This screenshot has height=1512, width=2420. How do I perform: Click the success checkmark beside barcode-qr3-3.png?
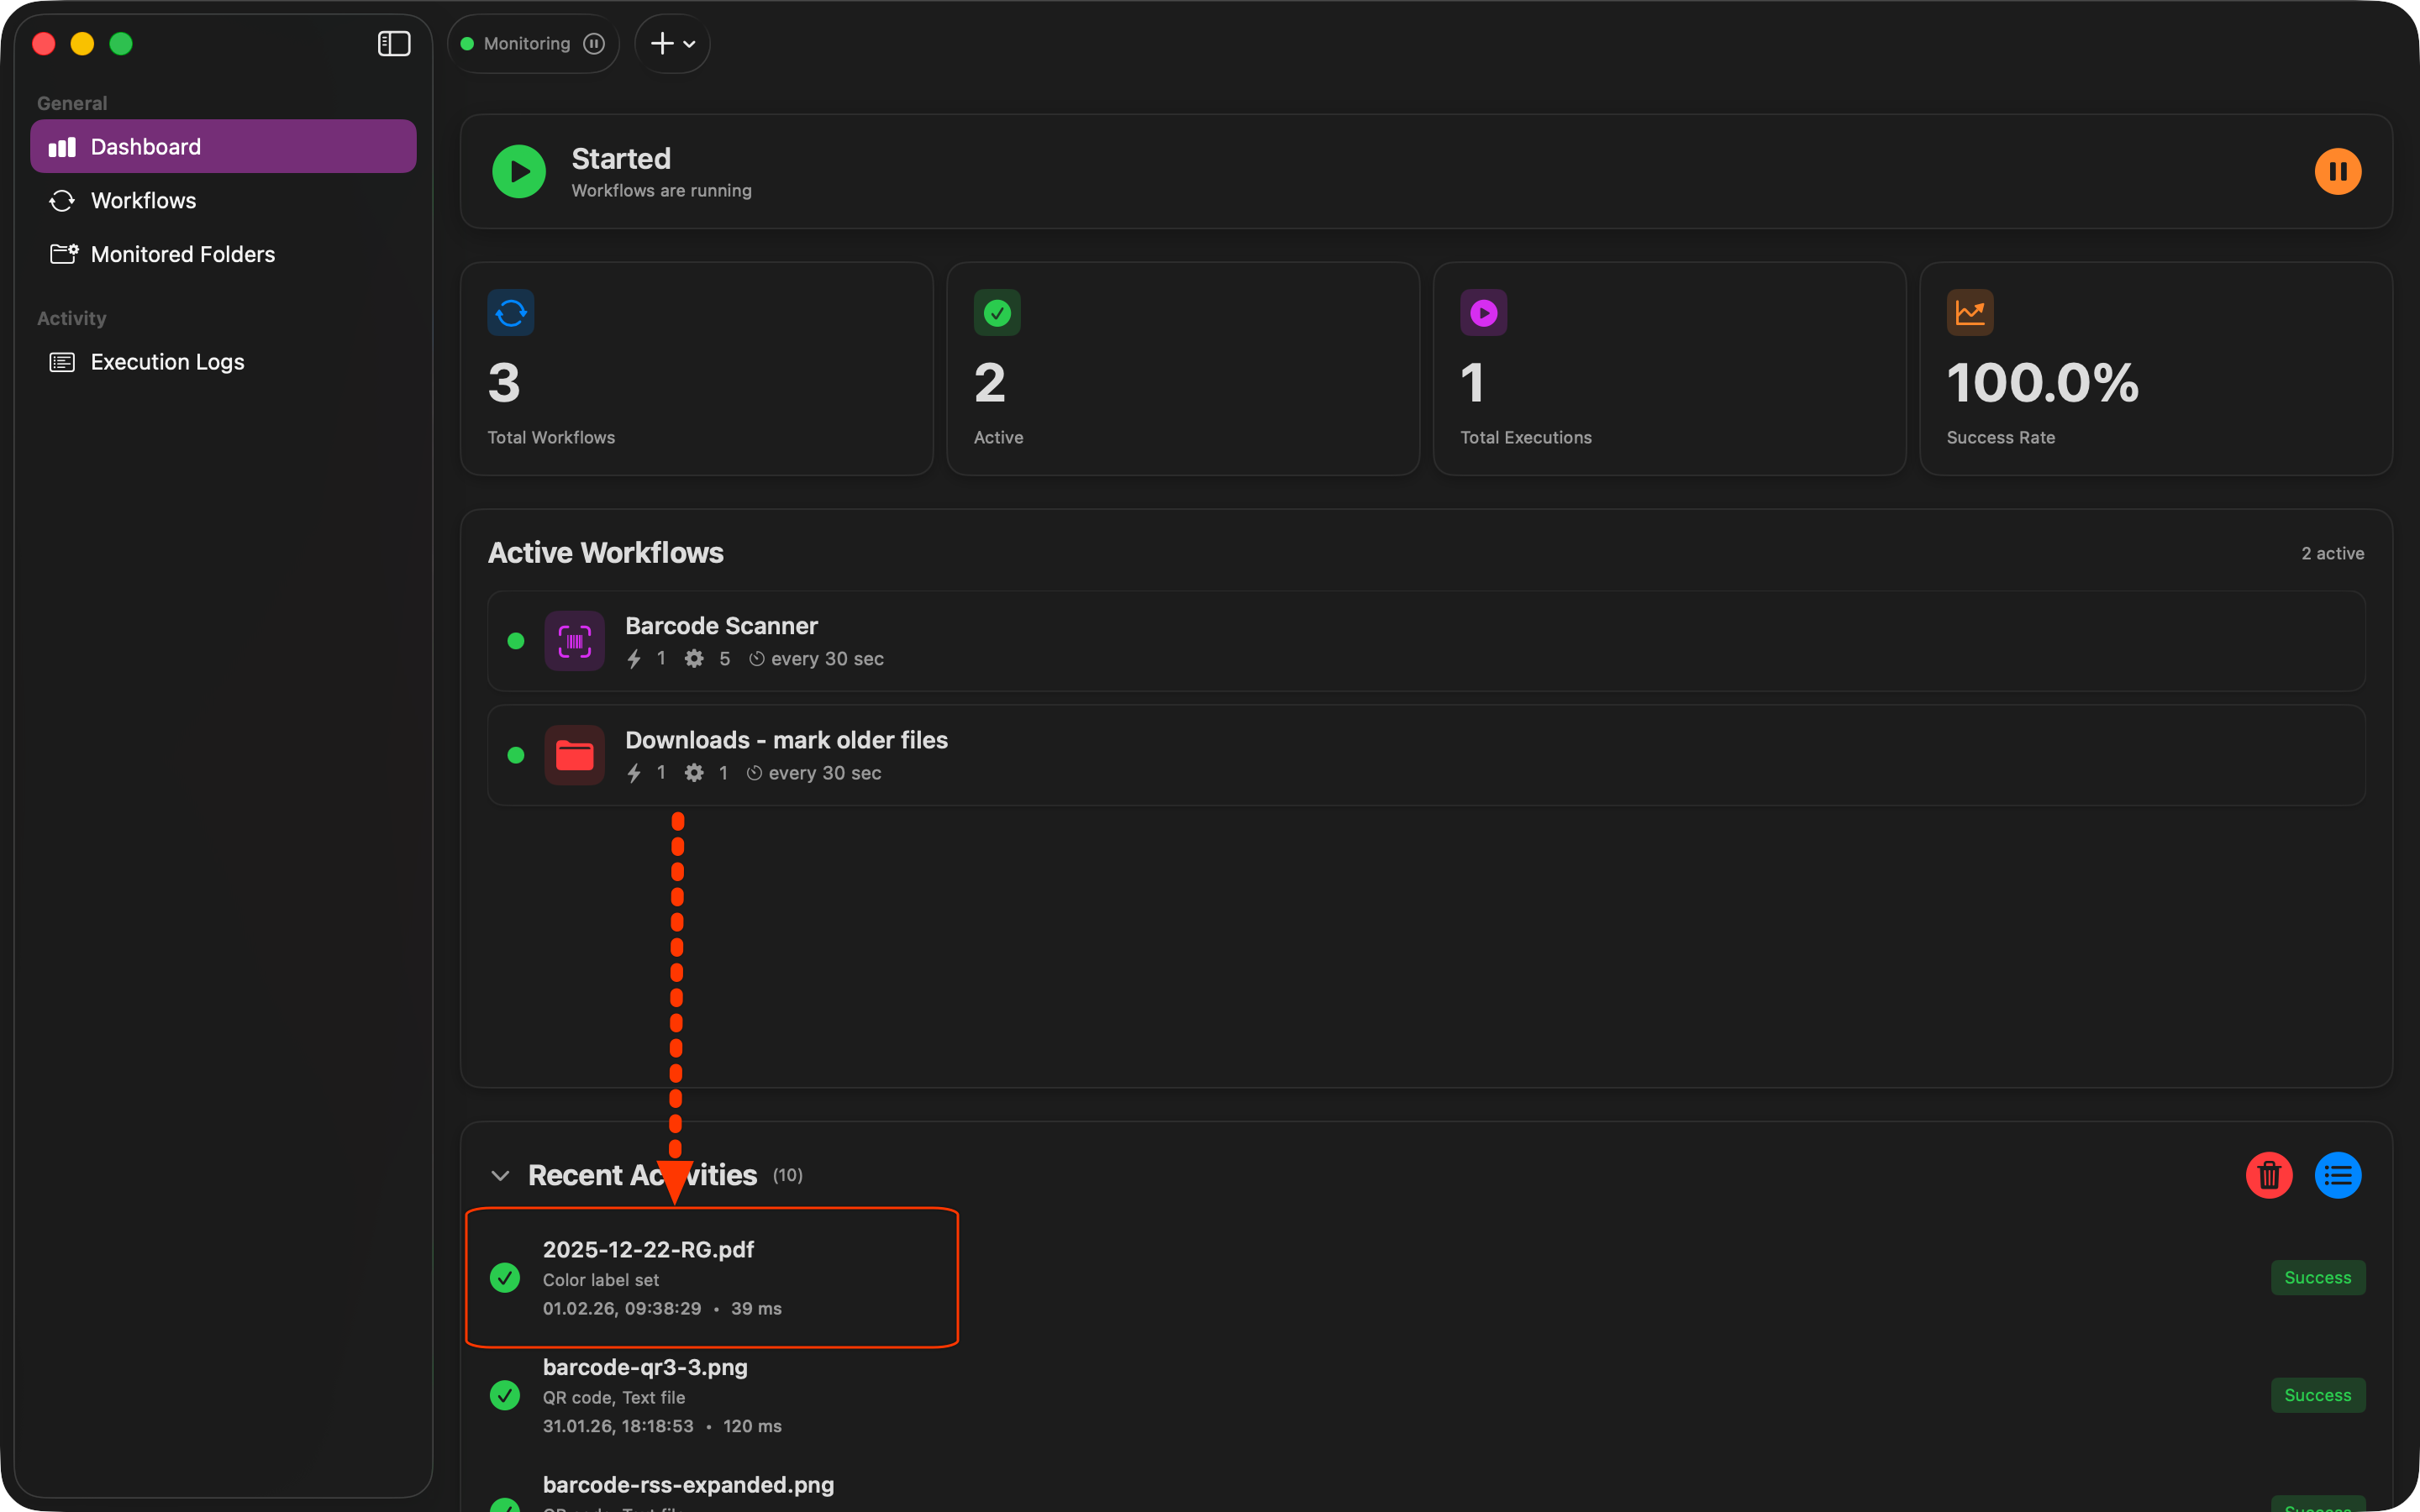coord(505,1395)
